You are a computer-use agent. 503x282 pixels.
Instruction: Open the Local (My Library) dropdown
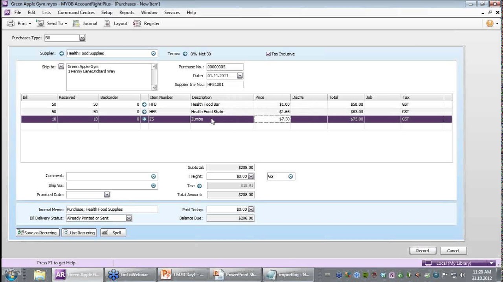point(491,263)
